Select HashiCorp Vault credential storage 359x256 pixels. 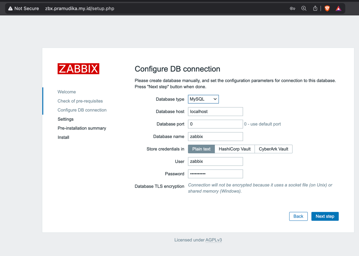(235, 149)
